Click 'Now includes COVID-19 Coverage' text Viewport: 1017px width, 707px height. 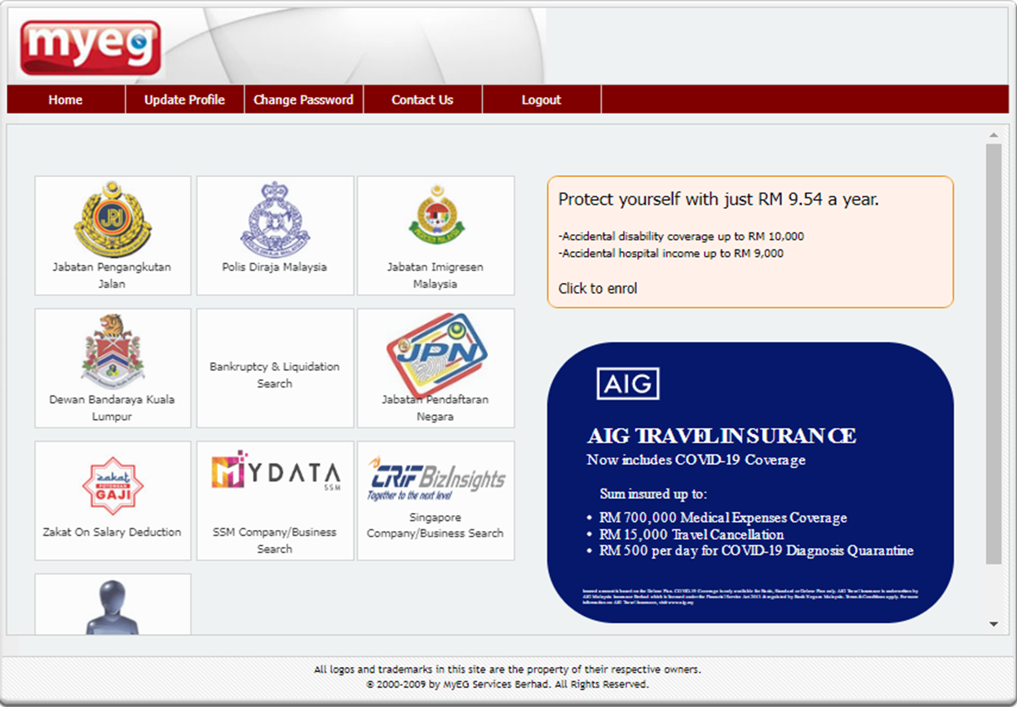pos(696,460)
